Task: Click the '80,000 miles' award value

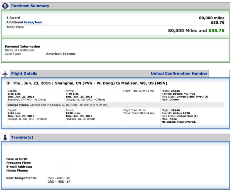Action: 212,18
